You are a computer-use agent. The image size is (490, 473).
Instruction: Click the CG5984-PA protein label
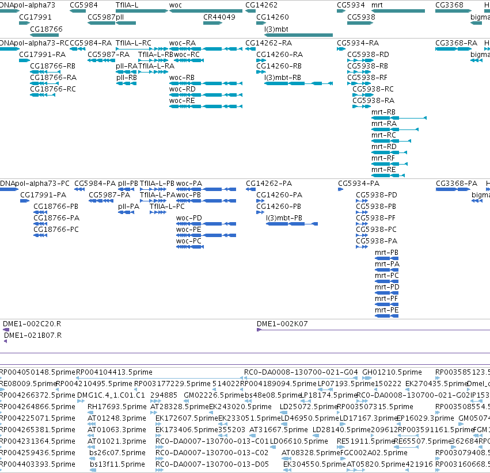pos(95,183)
